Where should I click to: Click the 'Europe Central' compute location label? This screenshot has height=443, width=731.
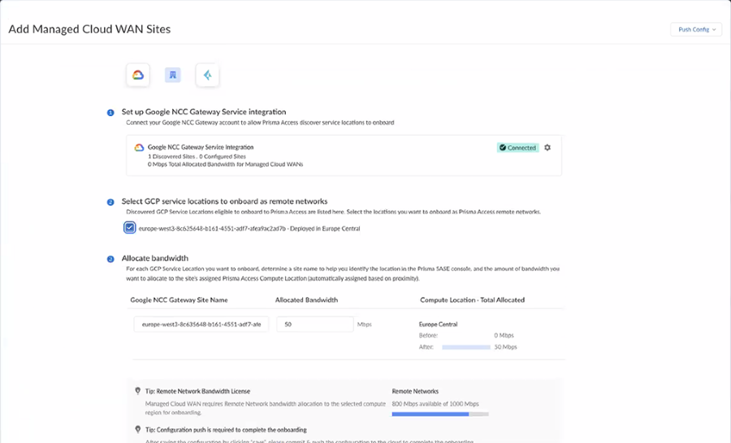pos(439,325)
